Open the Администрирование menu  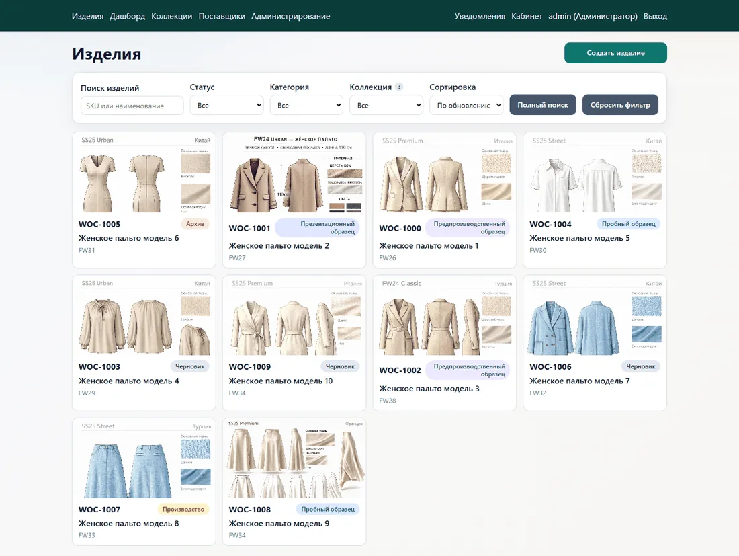coord(290,16)
